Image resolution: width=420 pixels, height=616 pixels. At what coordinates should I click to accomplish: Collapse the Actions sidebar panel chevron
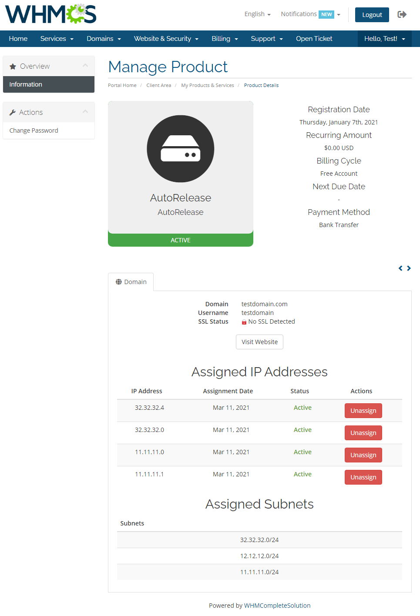point(85,112)
